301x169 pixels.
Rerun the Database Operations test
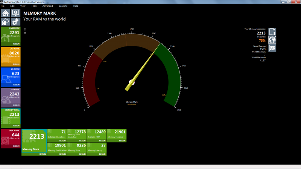click(63, 141)
